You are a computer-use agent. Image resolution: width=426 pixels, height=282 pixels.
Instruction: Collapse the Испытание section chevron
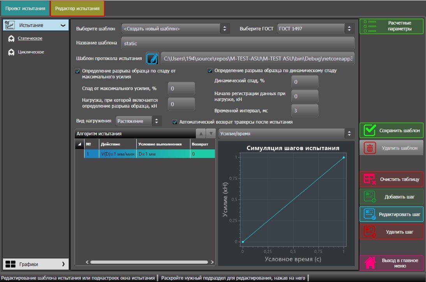click(x=63, y=25)
